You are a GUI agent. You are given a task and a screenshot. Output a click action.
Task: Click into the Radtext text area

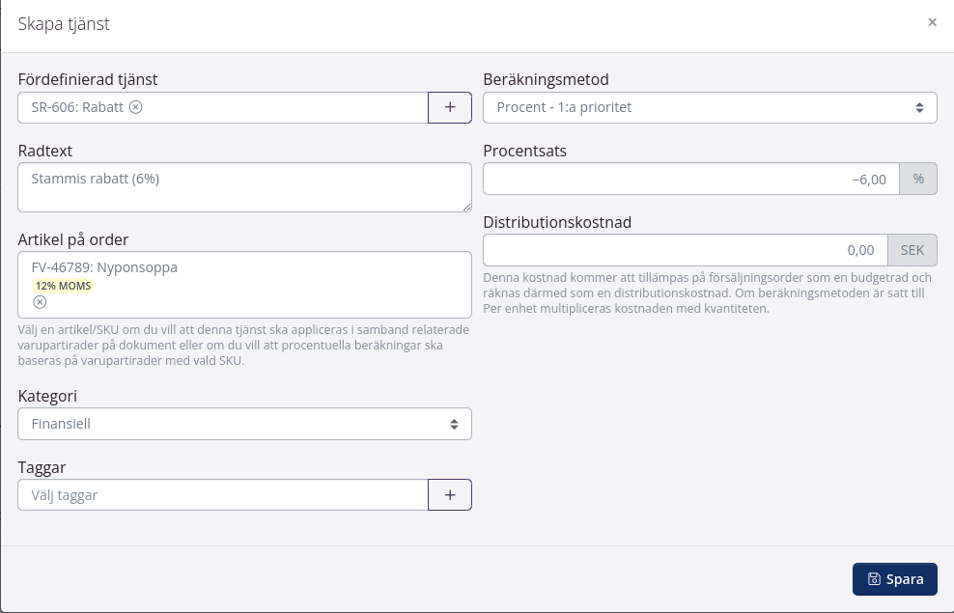tap(244, 187)
